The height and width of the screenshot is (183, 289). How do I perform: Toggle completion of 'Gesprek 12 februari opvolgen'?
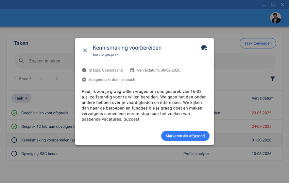(14, 127)
